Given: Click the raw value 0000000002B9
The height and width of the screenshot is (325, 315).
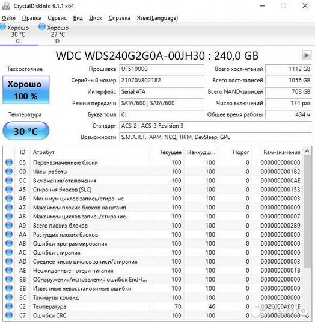Looking at the screenshot, I should pos(280,226).
